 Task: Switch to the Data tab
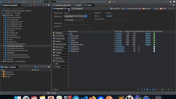coord(67,9)
